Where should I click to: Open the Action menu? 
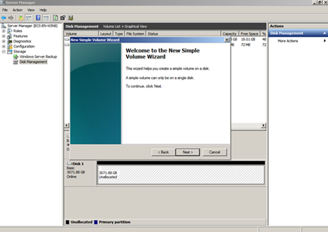click(17, 10)
